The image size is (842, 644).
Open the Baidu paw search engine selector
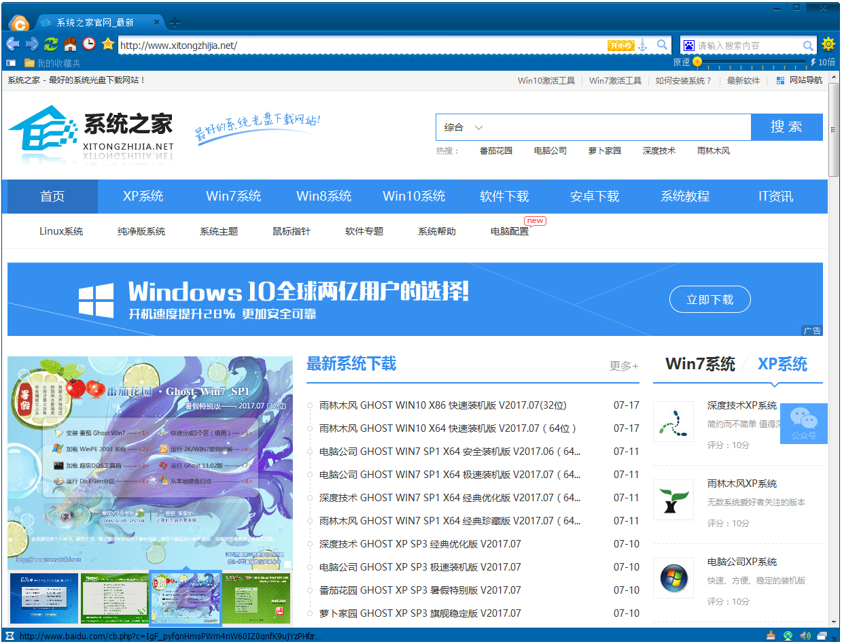pyautogui.click(x=689, y=46)
